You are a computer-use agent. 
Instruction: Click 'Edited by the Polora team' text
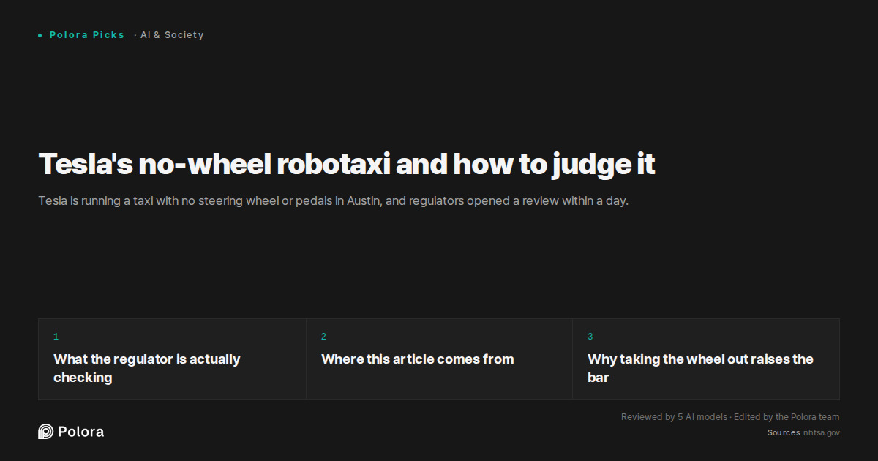(787, 417)
